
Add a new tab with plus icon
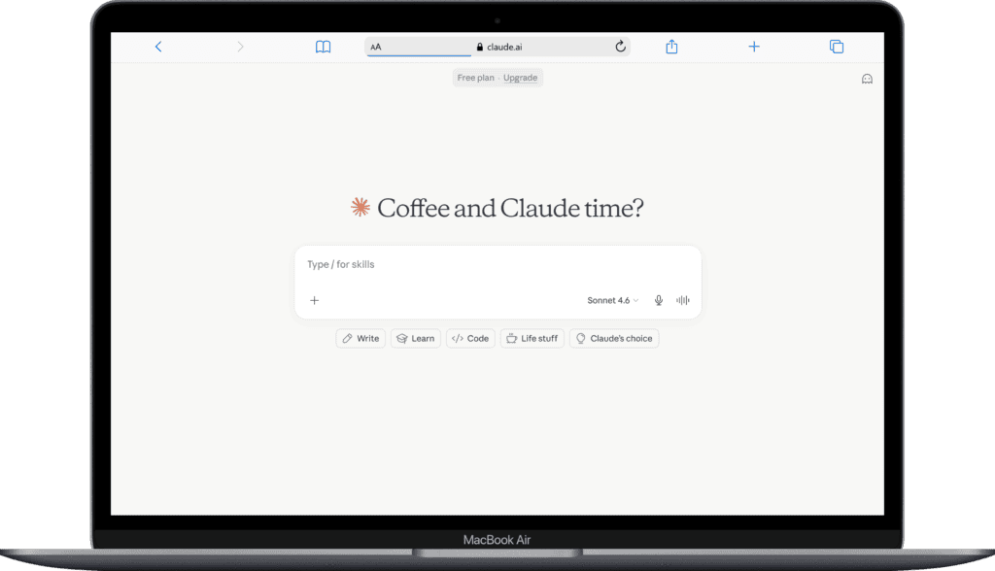tap(754, 47)
